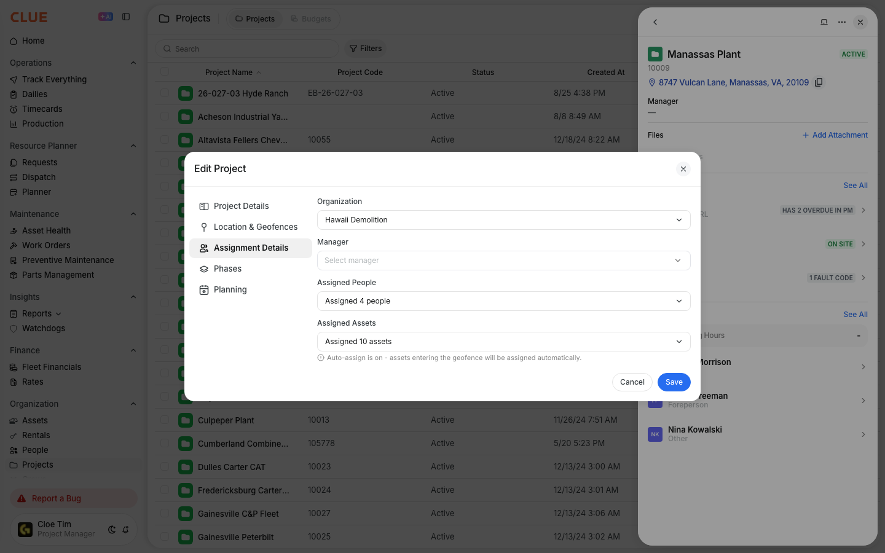Toggle the select-all projects checkbox
The width and height of the screenshot is (885, 553).
pyautogui.click(x=165, y=72)
